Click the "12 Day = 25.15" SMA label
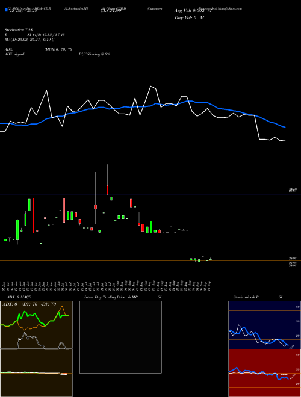 23,11
